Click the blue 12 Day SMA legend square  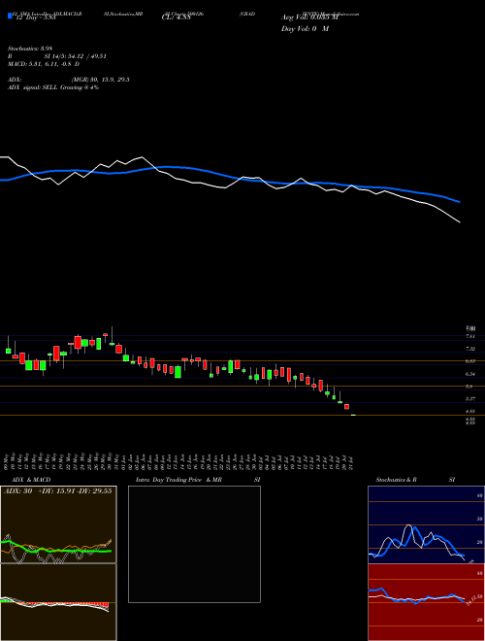(11, 16)
